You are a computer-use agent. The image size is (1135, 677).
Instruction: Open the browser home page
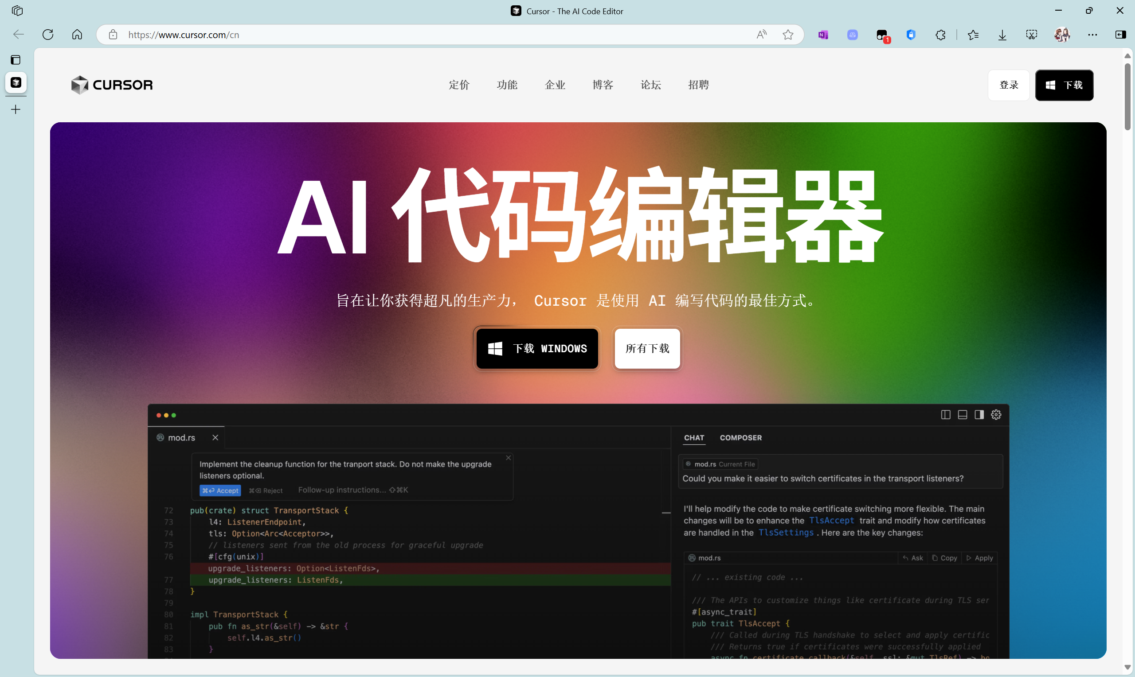coord(77,35)
